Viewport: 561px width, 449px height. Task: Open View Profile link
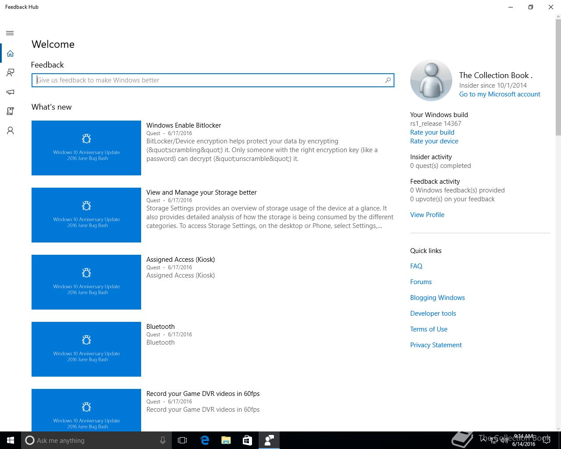tap(427, 215)
